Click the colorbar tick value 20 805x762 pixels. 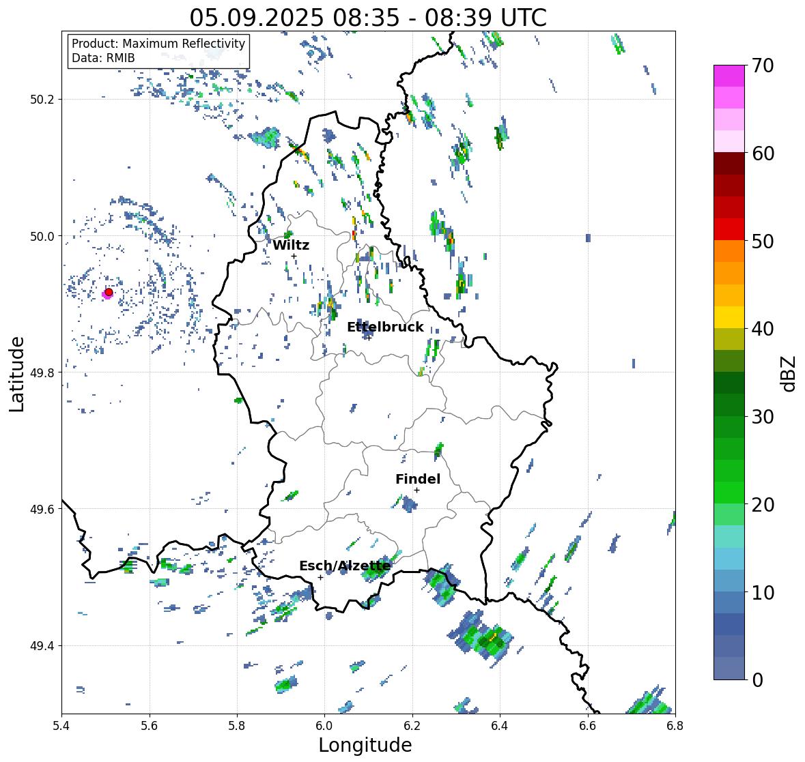point(763,505)
